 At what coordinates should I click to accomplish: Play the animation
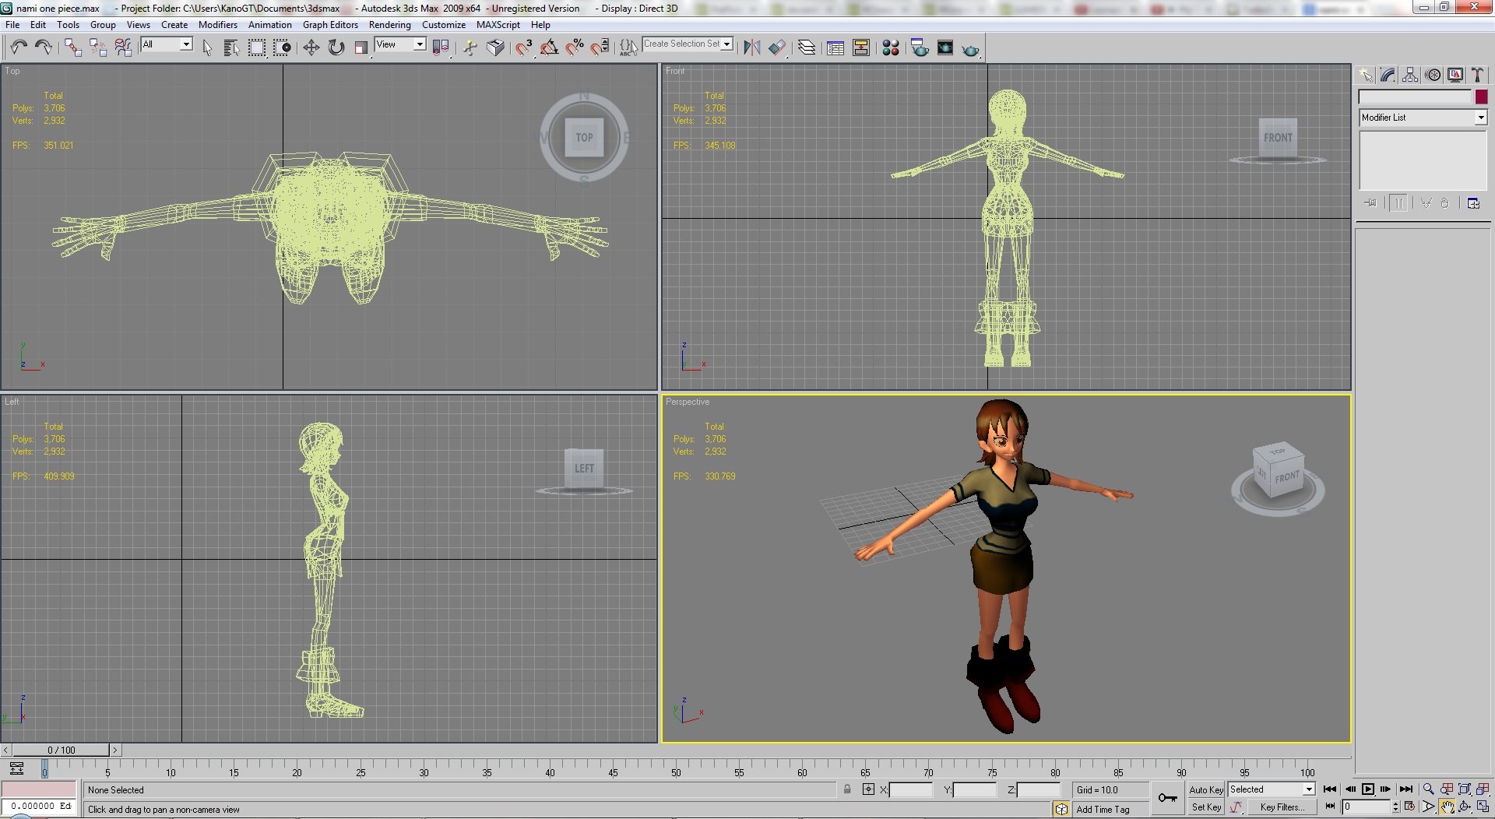pyautogui.click(x=1367, y=789)
